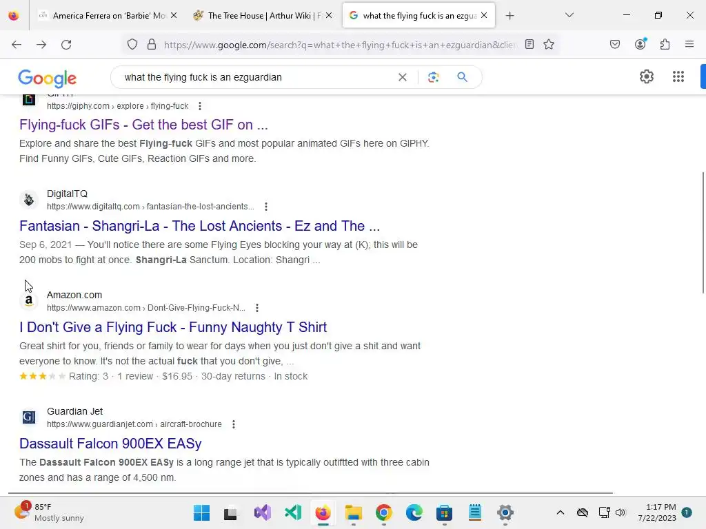
Task: Show hidden system tray icons chevron
Action: click(560, 512)
